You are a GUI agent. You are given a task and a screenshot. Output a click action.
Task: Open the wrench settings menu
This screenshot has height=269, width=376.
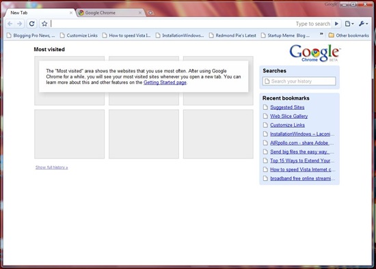pyautogui.click(x=363, y=24)
